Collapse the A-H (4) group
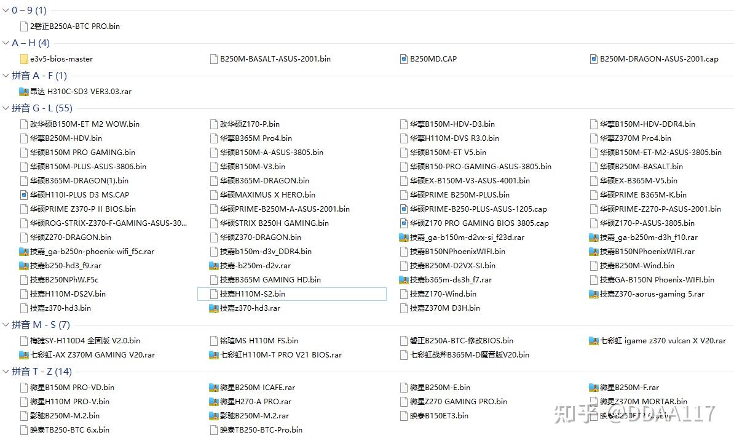 click(x=5, y=42)
